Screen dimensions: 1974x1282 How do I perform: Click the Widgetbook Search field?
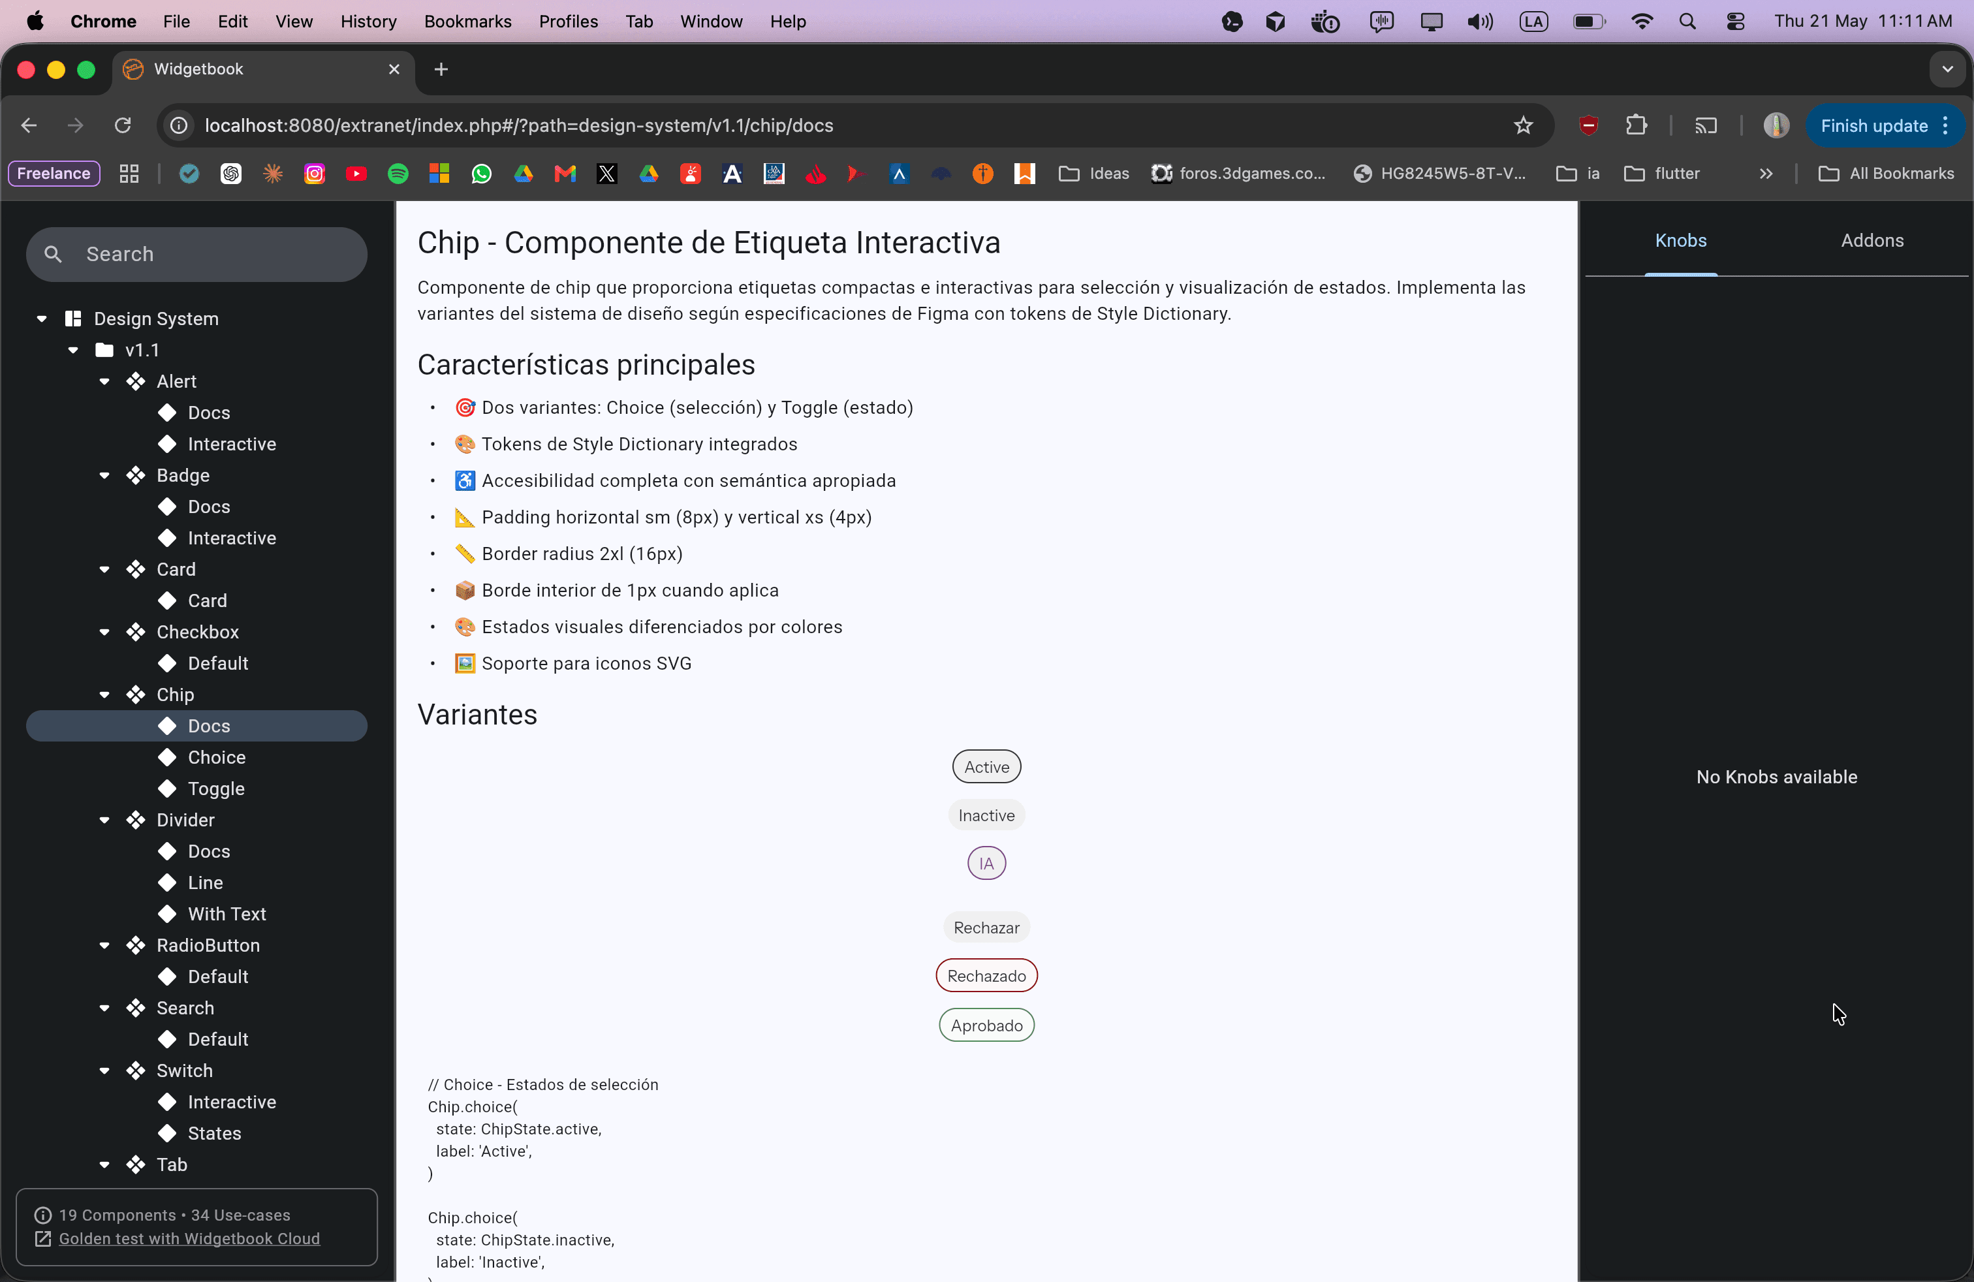tap(196, 254)
